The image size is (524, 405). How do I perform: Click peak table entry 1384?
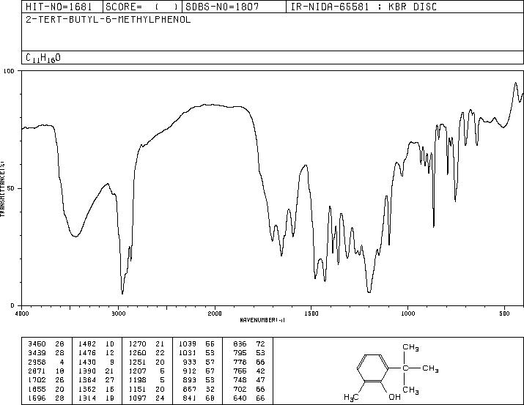87,380
